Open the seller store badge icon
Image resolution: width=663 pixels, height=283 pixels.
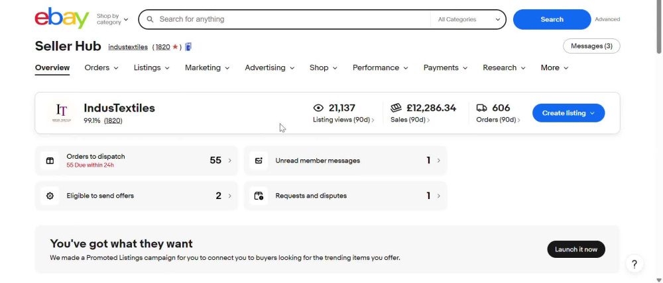pos(188,47)
